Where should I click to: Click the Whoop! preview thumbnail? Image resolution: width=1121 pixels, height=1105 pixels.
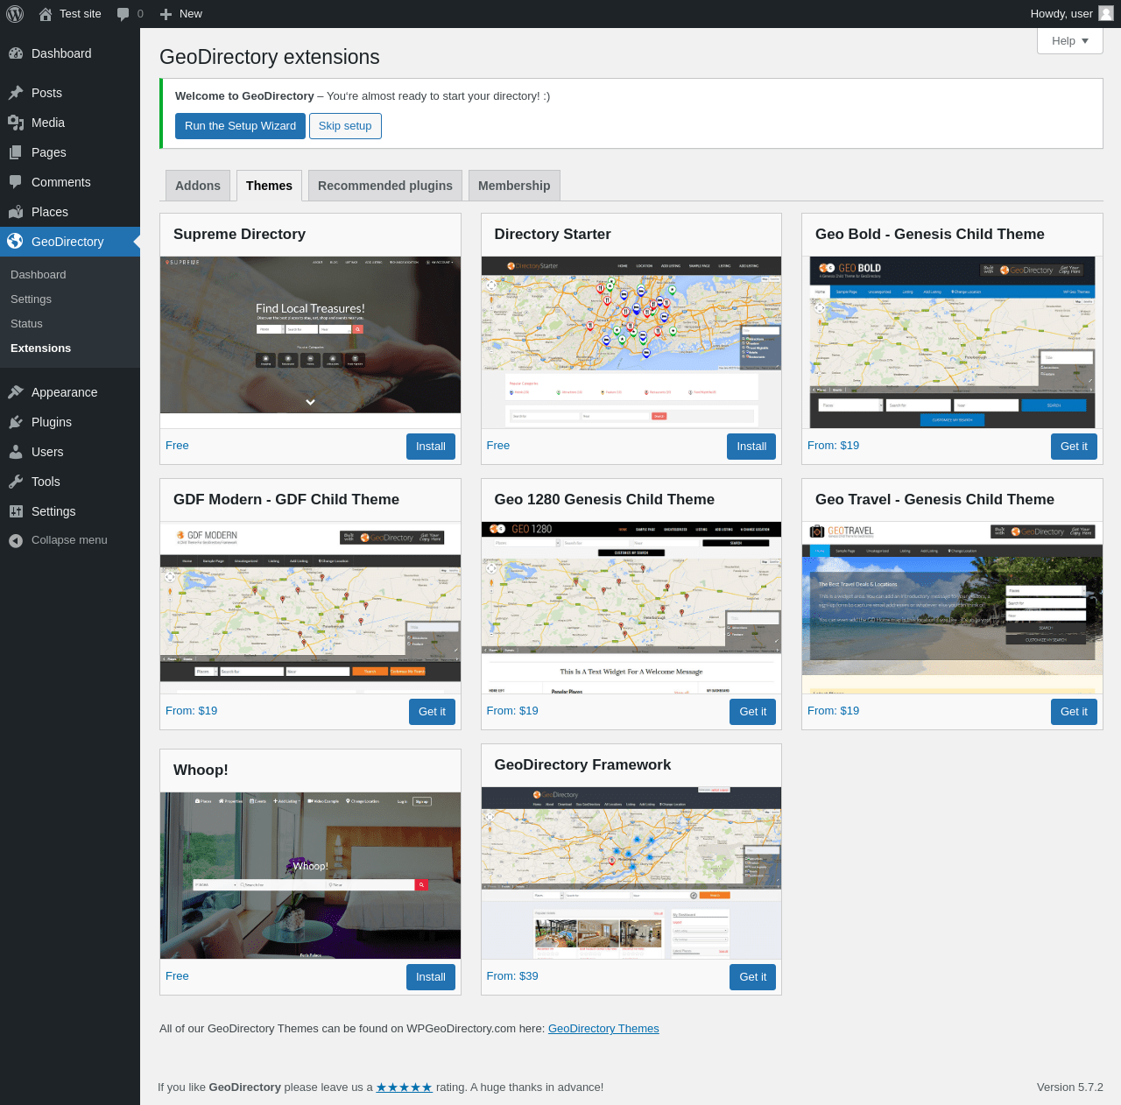(x=310, y=876)
